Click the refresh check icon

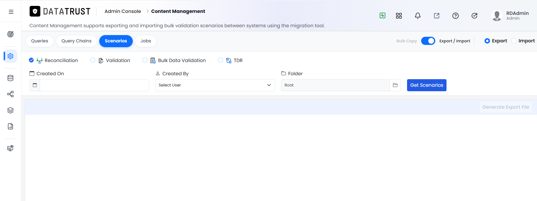(x=474, y=16)
